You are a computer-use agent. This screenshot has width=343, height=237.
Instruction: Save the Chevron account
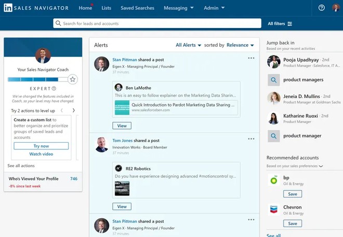point(293,224)
